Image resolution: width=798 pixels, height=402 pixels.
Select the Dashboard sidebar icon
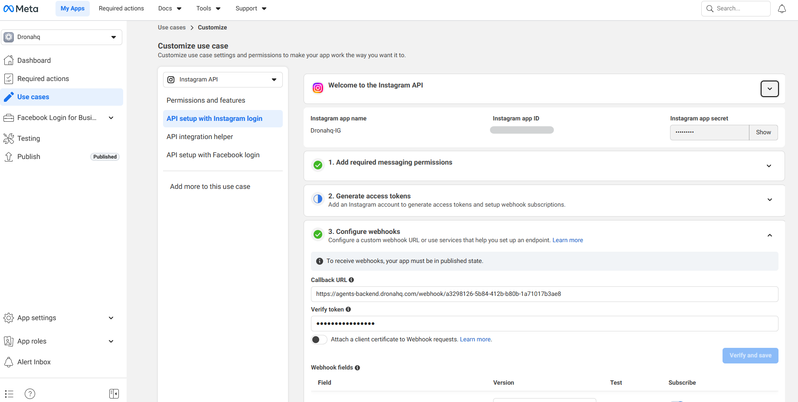point(9,60)
